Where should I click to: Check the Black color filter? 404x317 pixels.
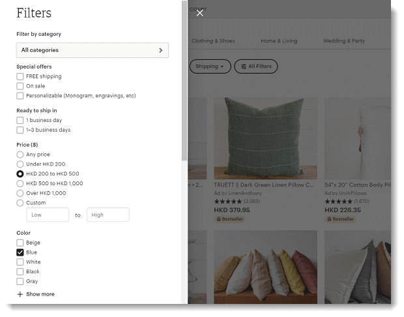tap(20, 271)
